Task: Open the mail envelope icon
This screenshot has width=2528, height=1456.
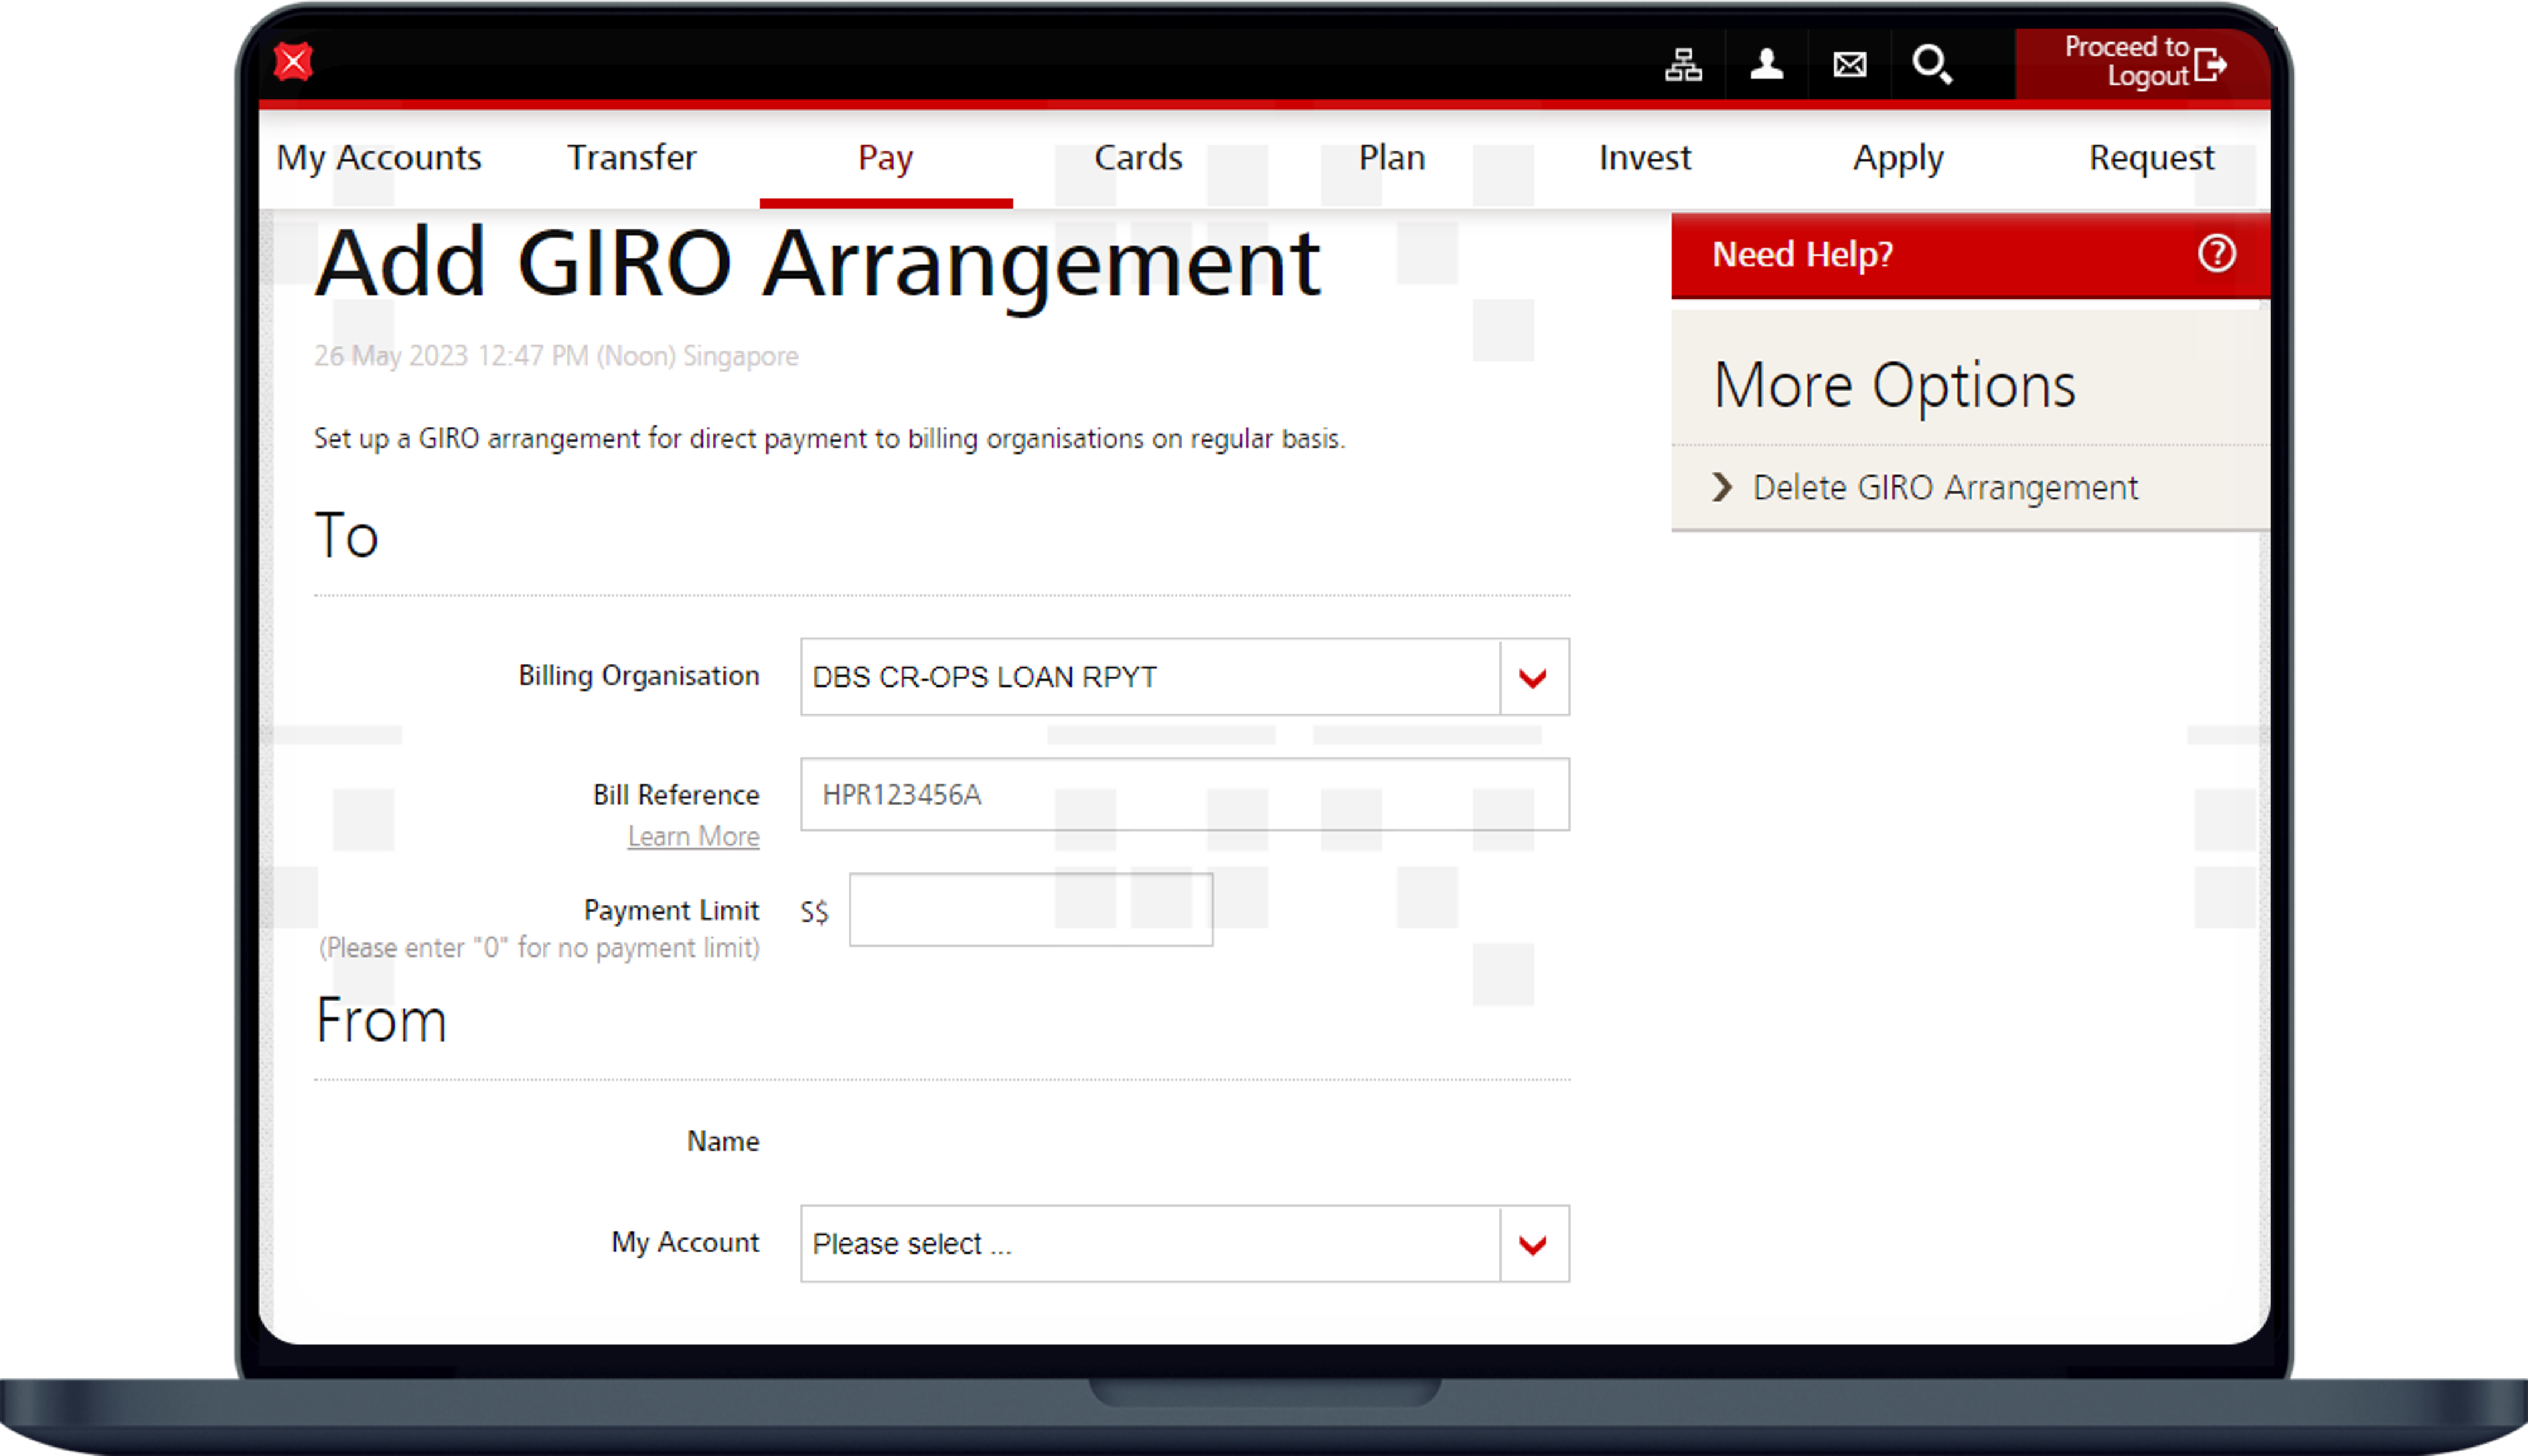Action: [1849, 65]
